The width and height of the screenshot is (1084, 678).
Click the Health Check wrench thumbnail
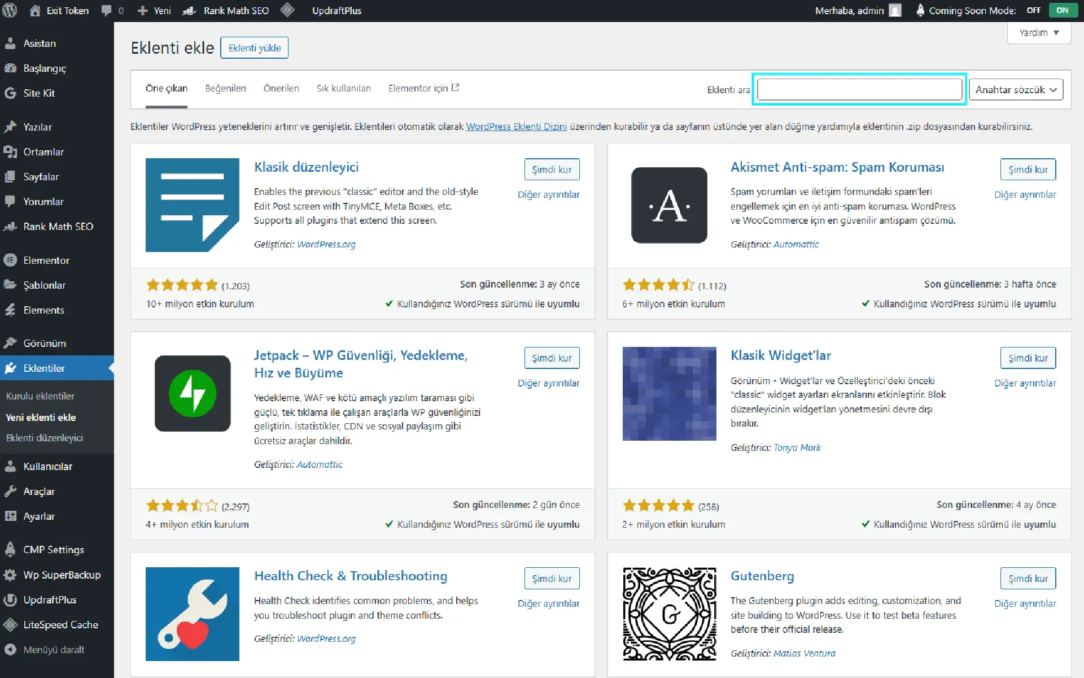(193, 614)
